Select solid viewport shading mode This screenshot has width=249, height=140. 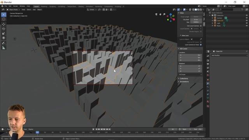pyautogui.click(x=196, y=10)
